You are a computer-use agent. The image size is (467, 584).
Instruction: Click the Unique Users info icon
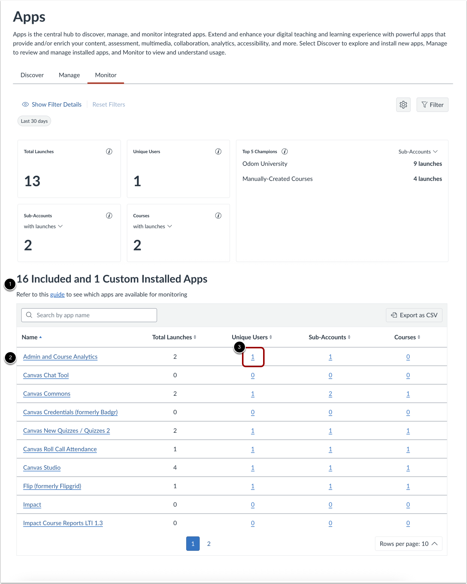pyautogui.click(x=218, y=152)
